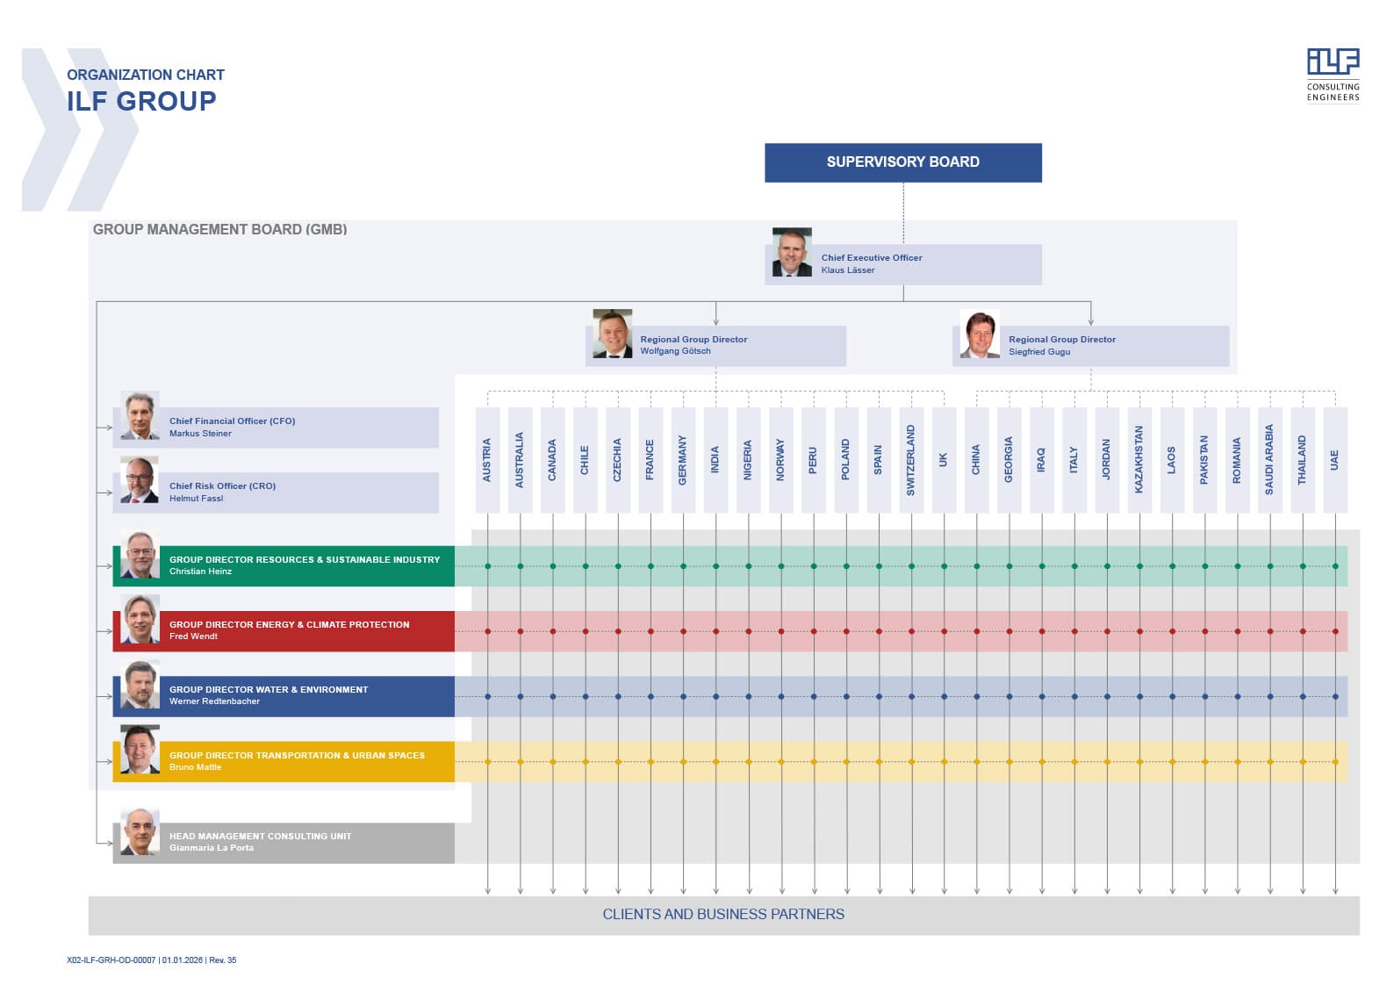Select the AUSTRIA country column

487,460
